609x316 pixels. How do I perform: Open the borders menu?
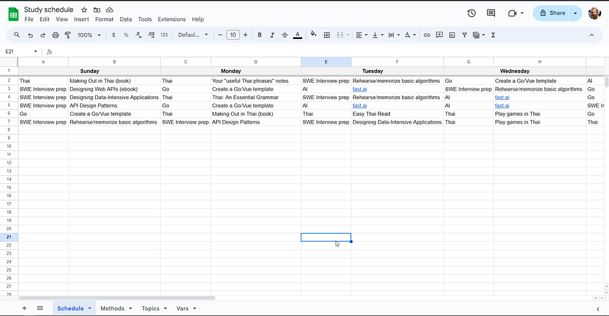click(x=327, y=35)
